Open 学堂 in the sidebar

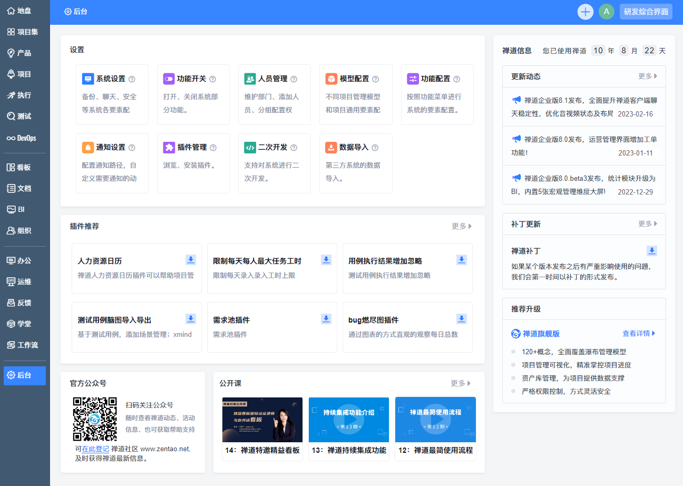coord(25,324)
